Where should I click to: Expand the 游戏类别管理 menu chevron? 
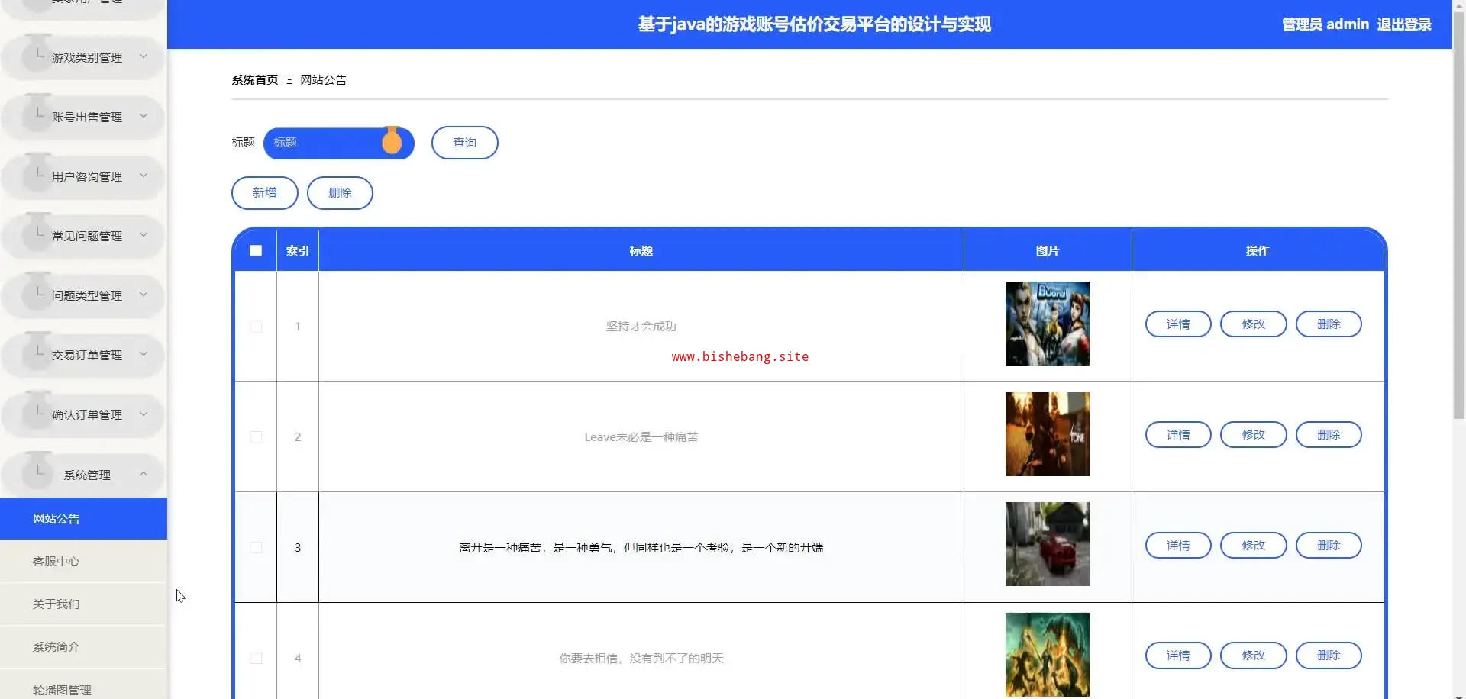click(143, 56)
